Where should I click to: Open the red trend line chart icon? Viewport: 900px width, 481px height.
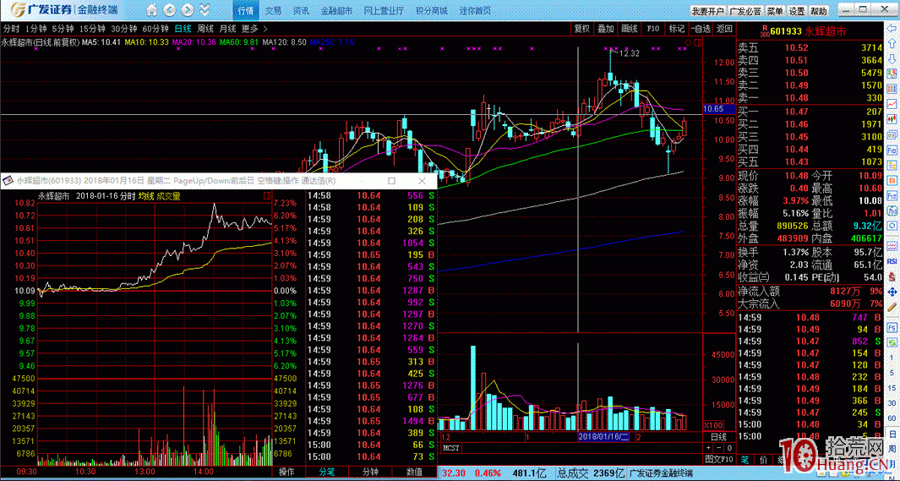[892, 104]
